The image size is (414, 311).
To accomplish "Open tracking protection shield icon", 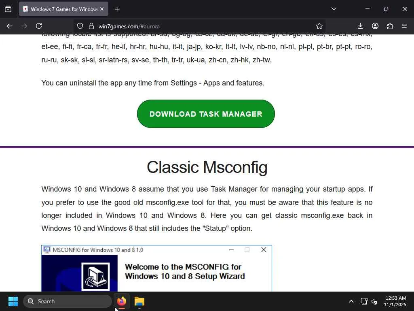I will pos(80,26).
